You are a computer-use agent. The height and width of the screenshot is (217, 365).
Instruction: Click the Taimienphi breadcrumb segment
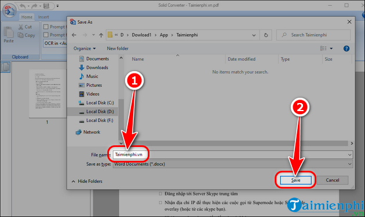187,35
